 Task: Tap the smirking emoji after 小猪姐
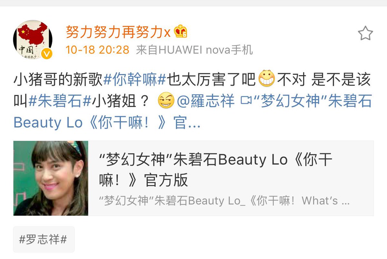coord(166,101)
